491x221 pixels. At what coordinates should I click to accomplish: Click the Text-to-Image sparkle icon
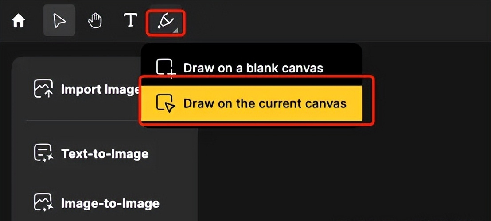pyautogui.click(x=43, y=154)
